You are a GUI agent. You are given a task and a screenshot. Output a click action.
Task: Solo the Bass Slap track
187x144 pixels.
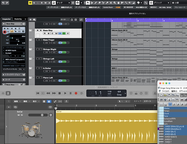41,30
